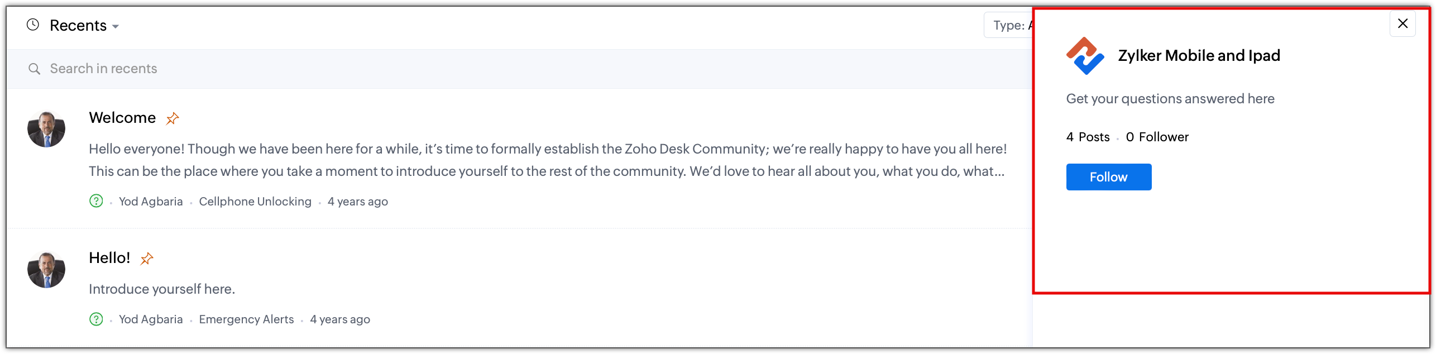Open the Welcome post title

(122, 118)
